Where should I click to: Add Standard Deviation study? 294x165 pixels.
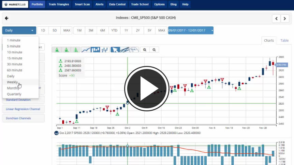(x=24, y=100)
